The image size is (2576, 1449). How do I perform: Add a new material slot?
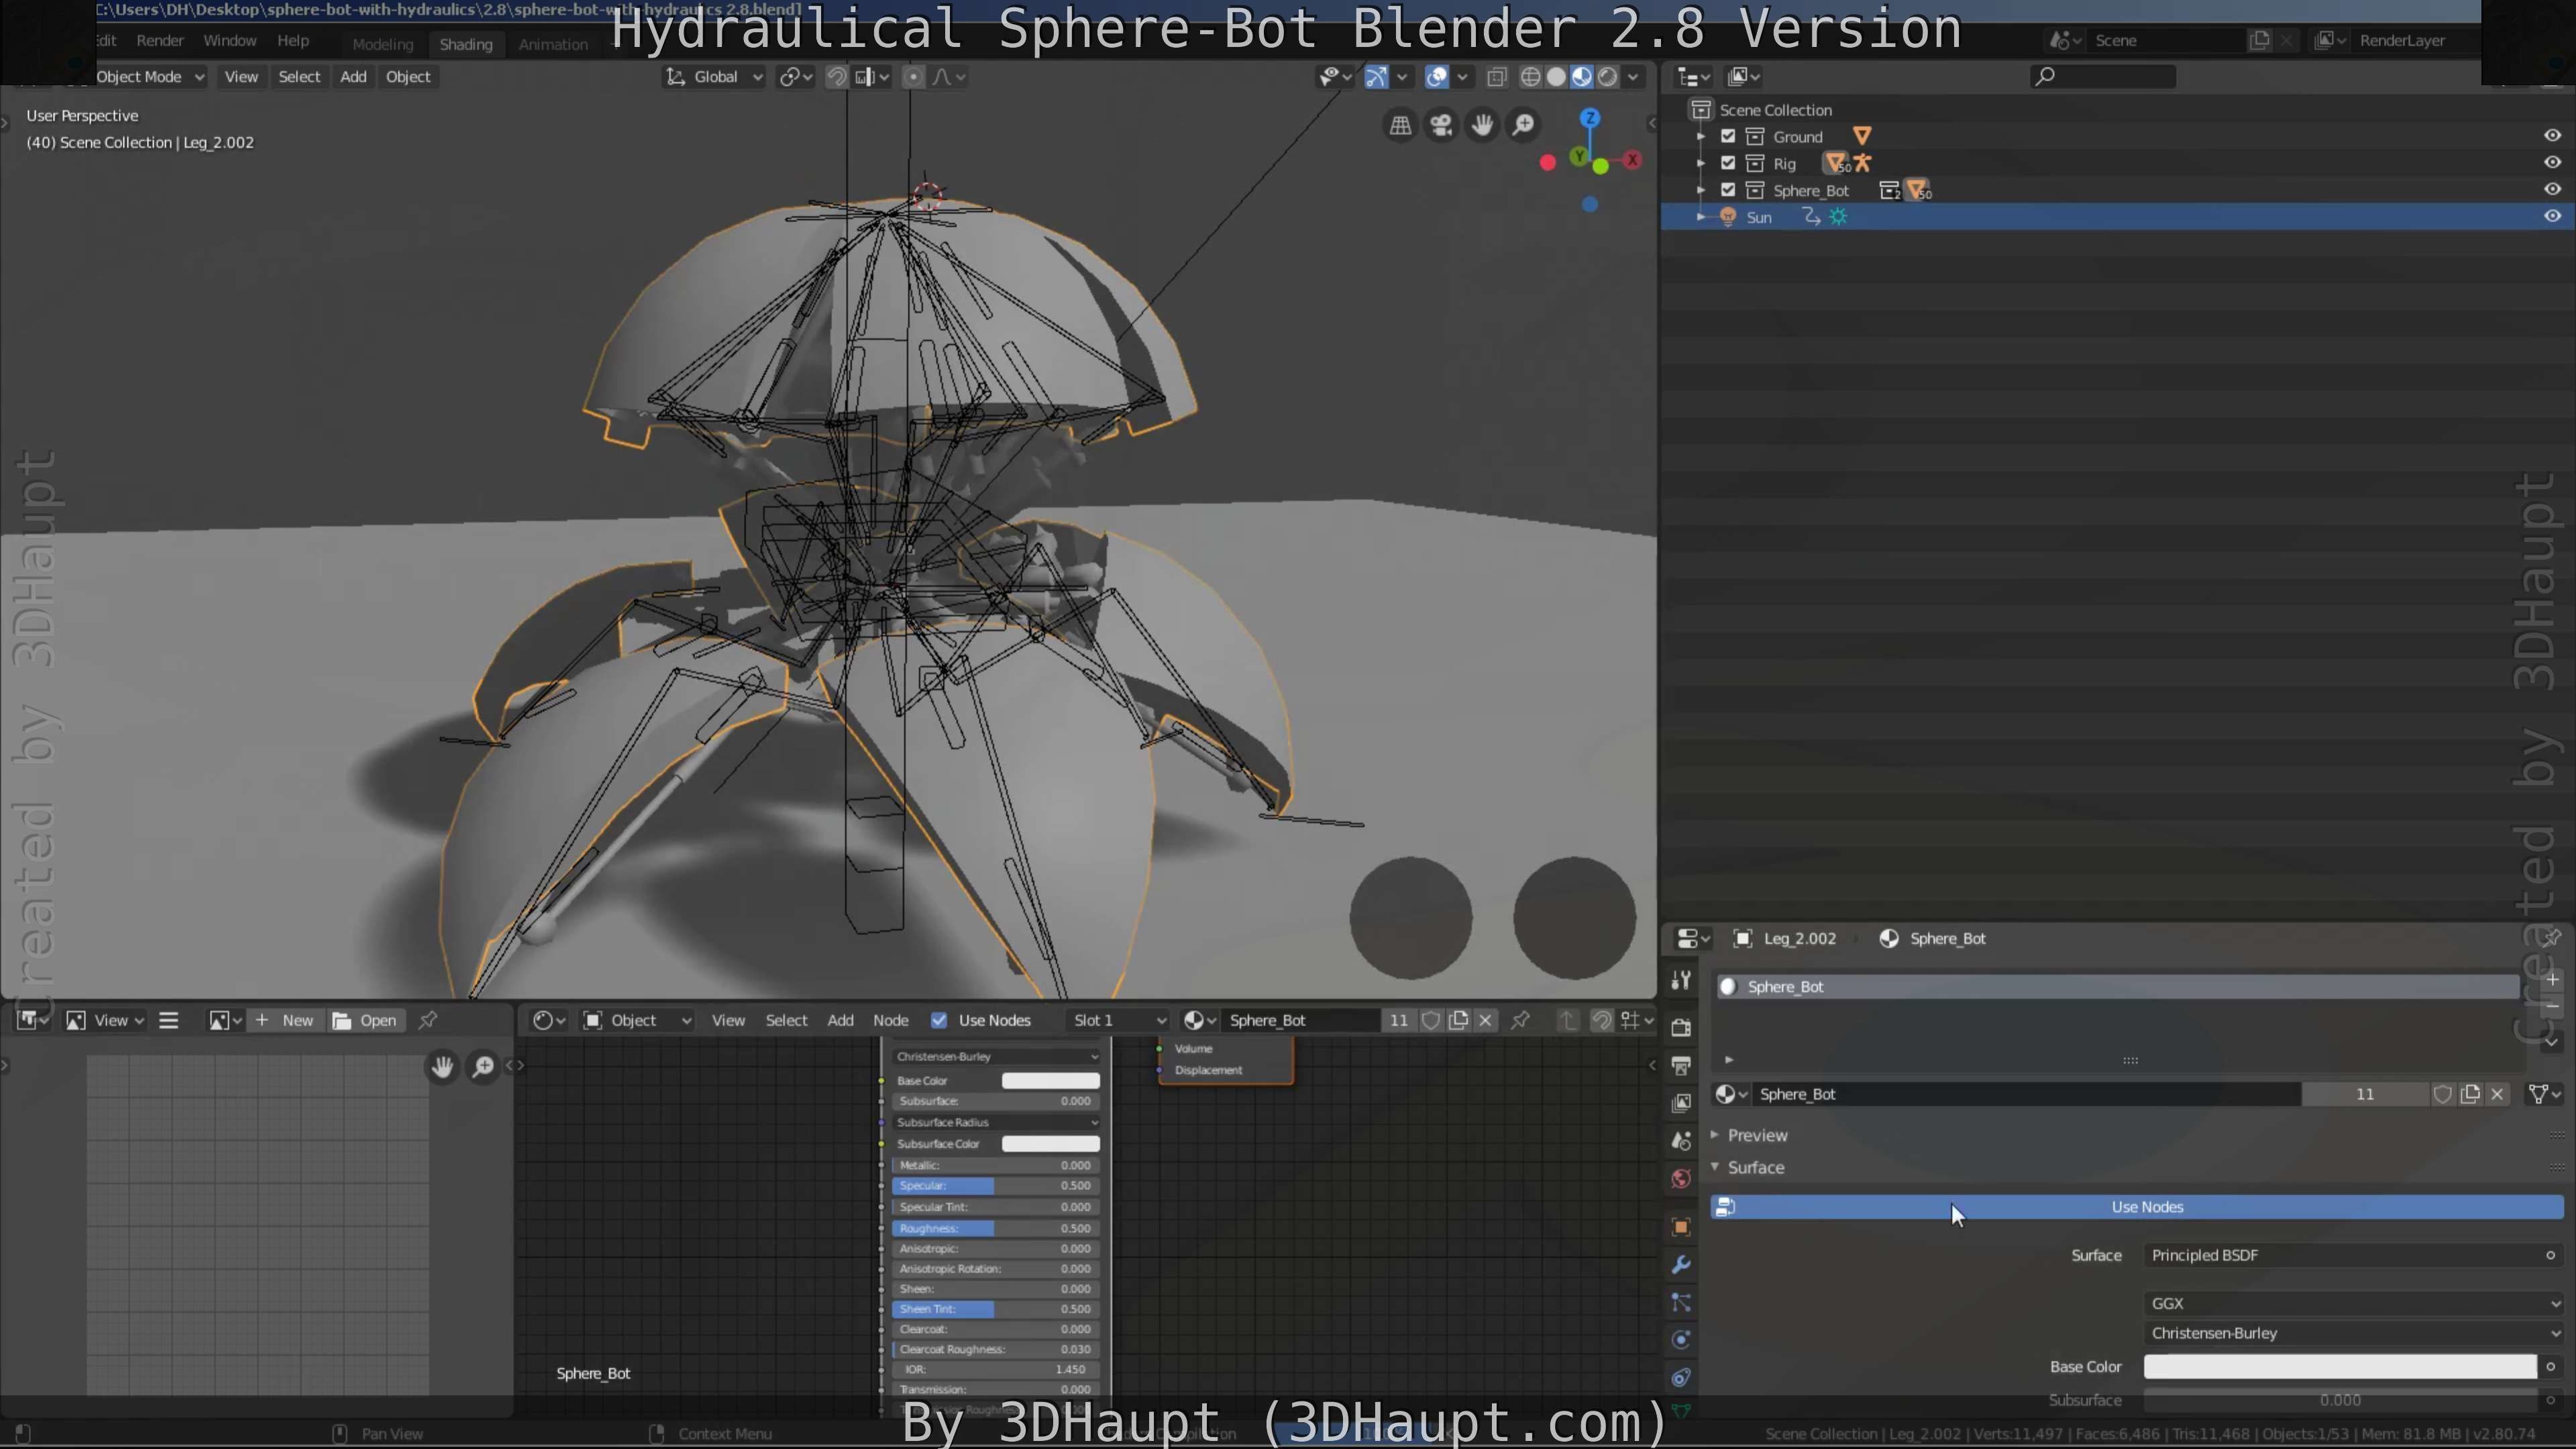[2552, 980]
